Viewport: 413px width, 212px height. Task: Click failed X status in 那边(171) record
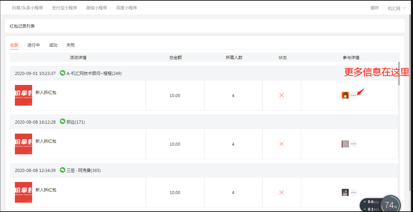[281, 144]
